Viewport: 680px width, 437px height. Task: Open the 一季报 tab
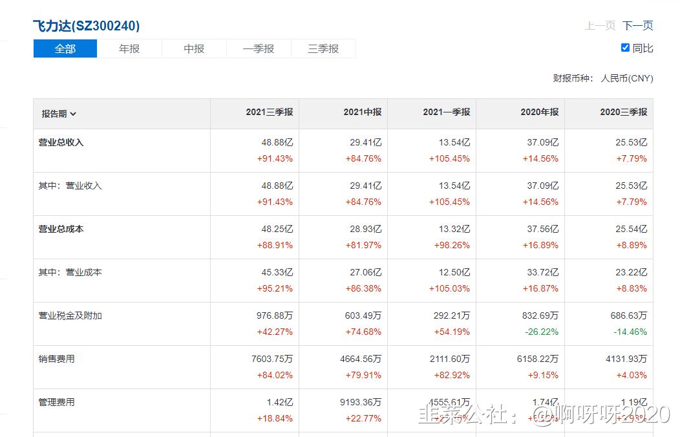coord(259,49)
